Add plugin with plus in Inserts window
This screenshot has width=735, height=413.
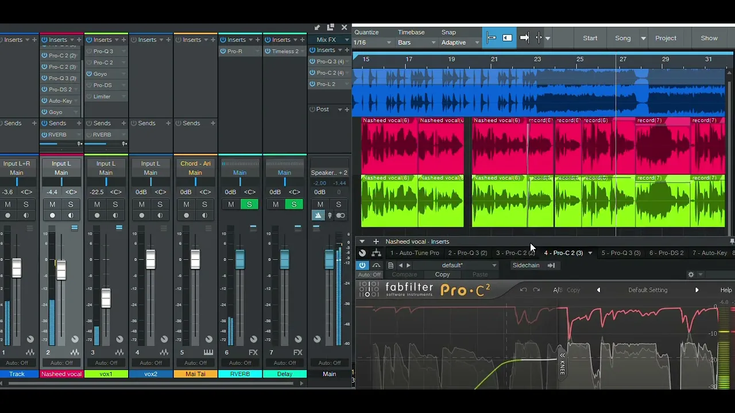(376, 241)
